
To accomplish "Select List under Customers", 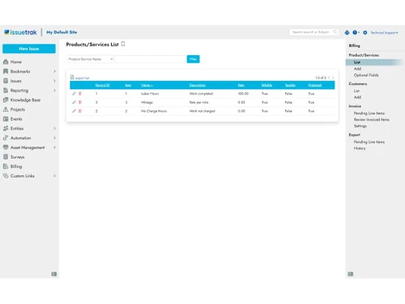I will point(356,91).
